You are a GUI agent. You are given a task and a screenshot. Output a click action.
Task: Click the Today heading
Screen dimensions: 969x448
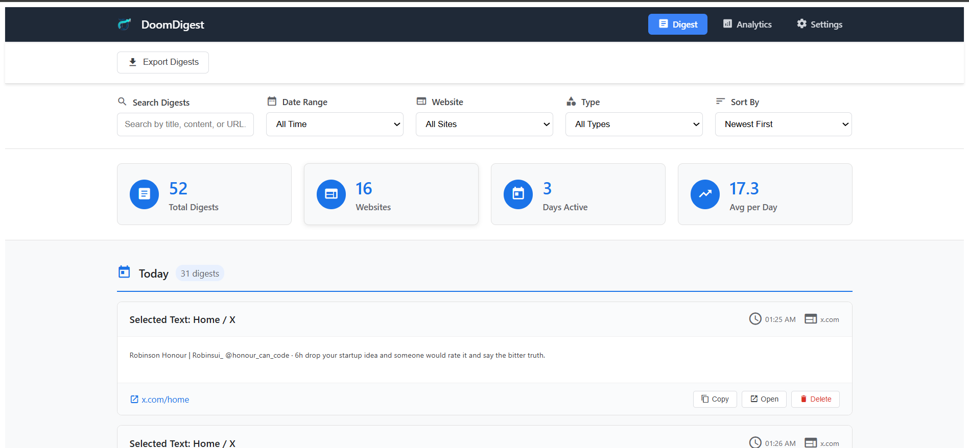coord(154,273)
